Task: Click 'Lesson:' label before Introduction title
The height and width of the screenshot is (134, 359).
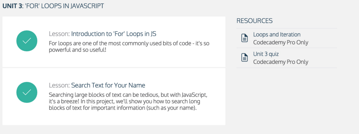Action: 59,34
